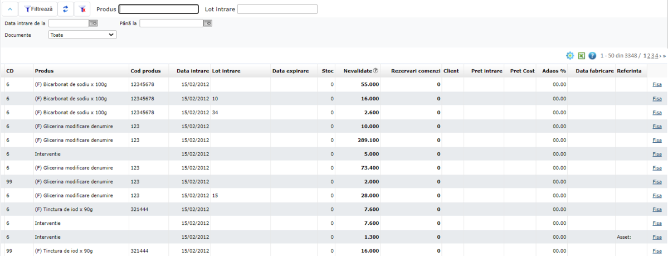
Task: Go to page 2 of results
Action: [649, 56]
